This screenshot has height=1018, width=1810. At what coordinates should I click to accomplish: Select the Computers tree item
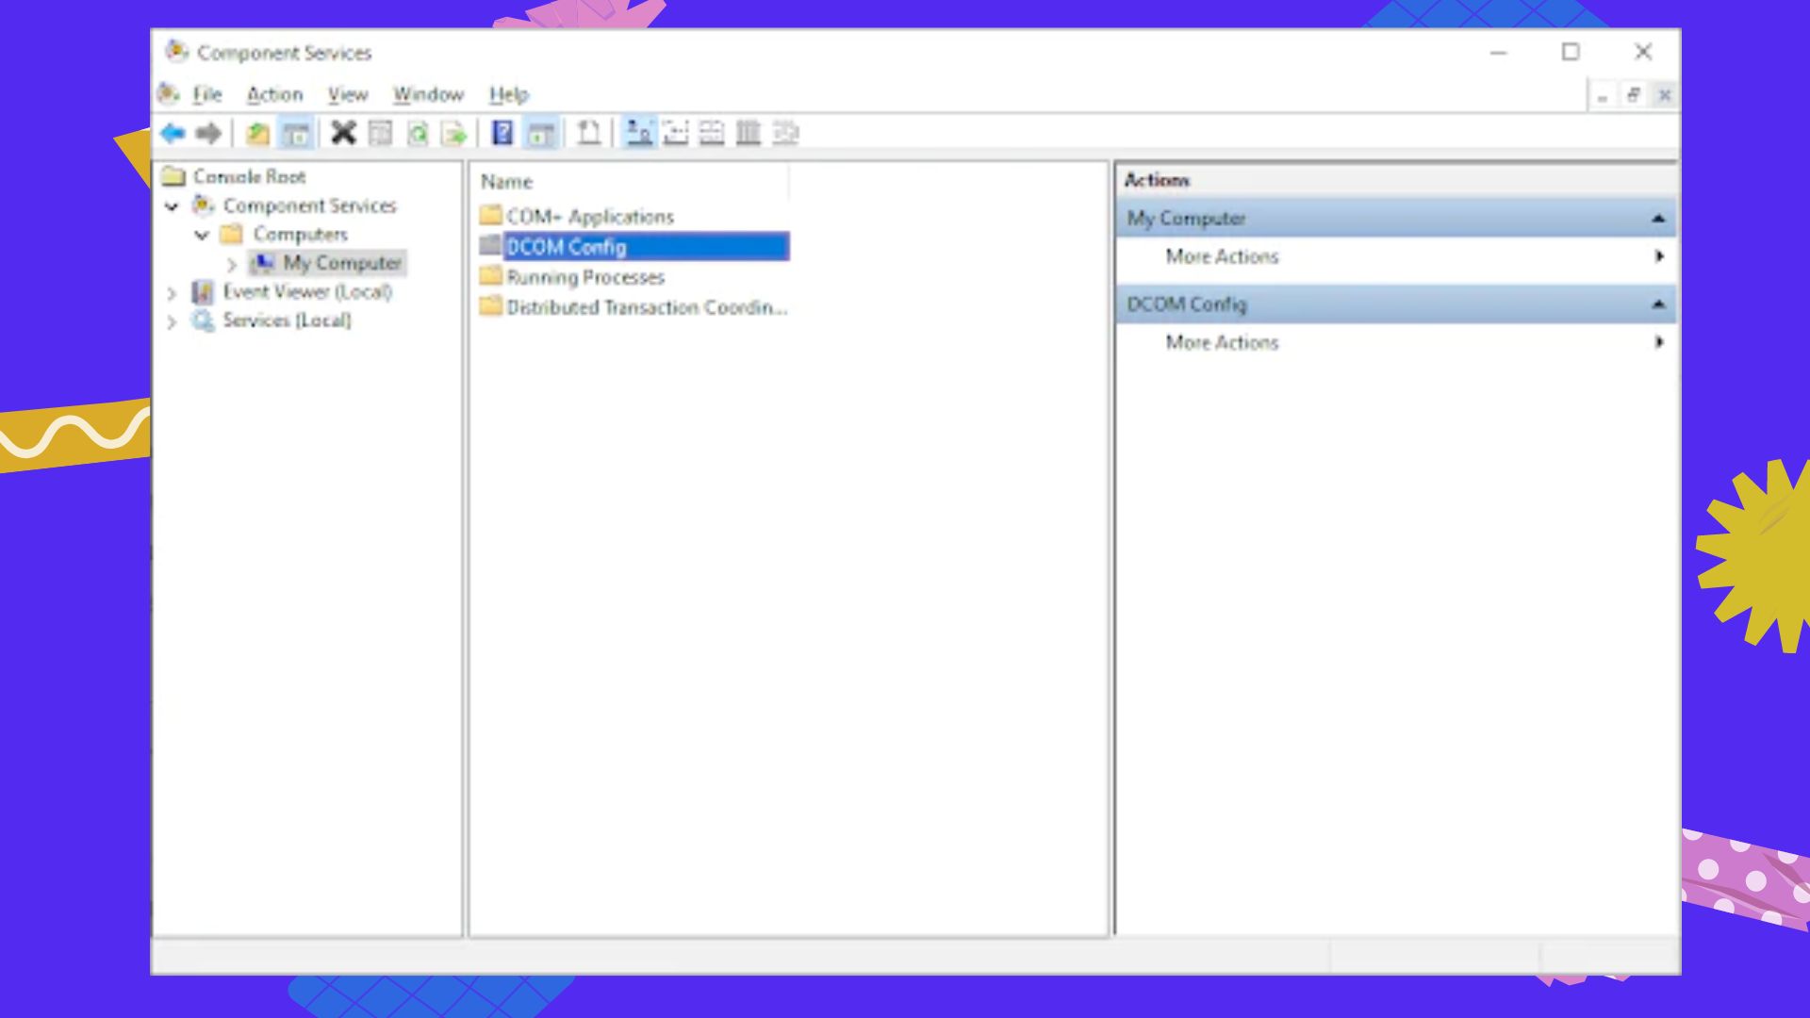300,234
